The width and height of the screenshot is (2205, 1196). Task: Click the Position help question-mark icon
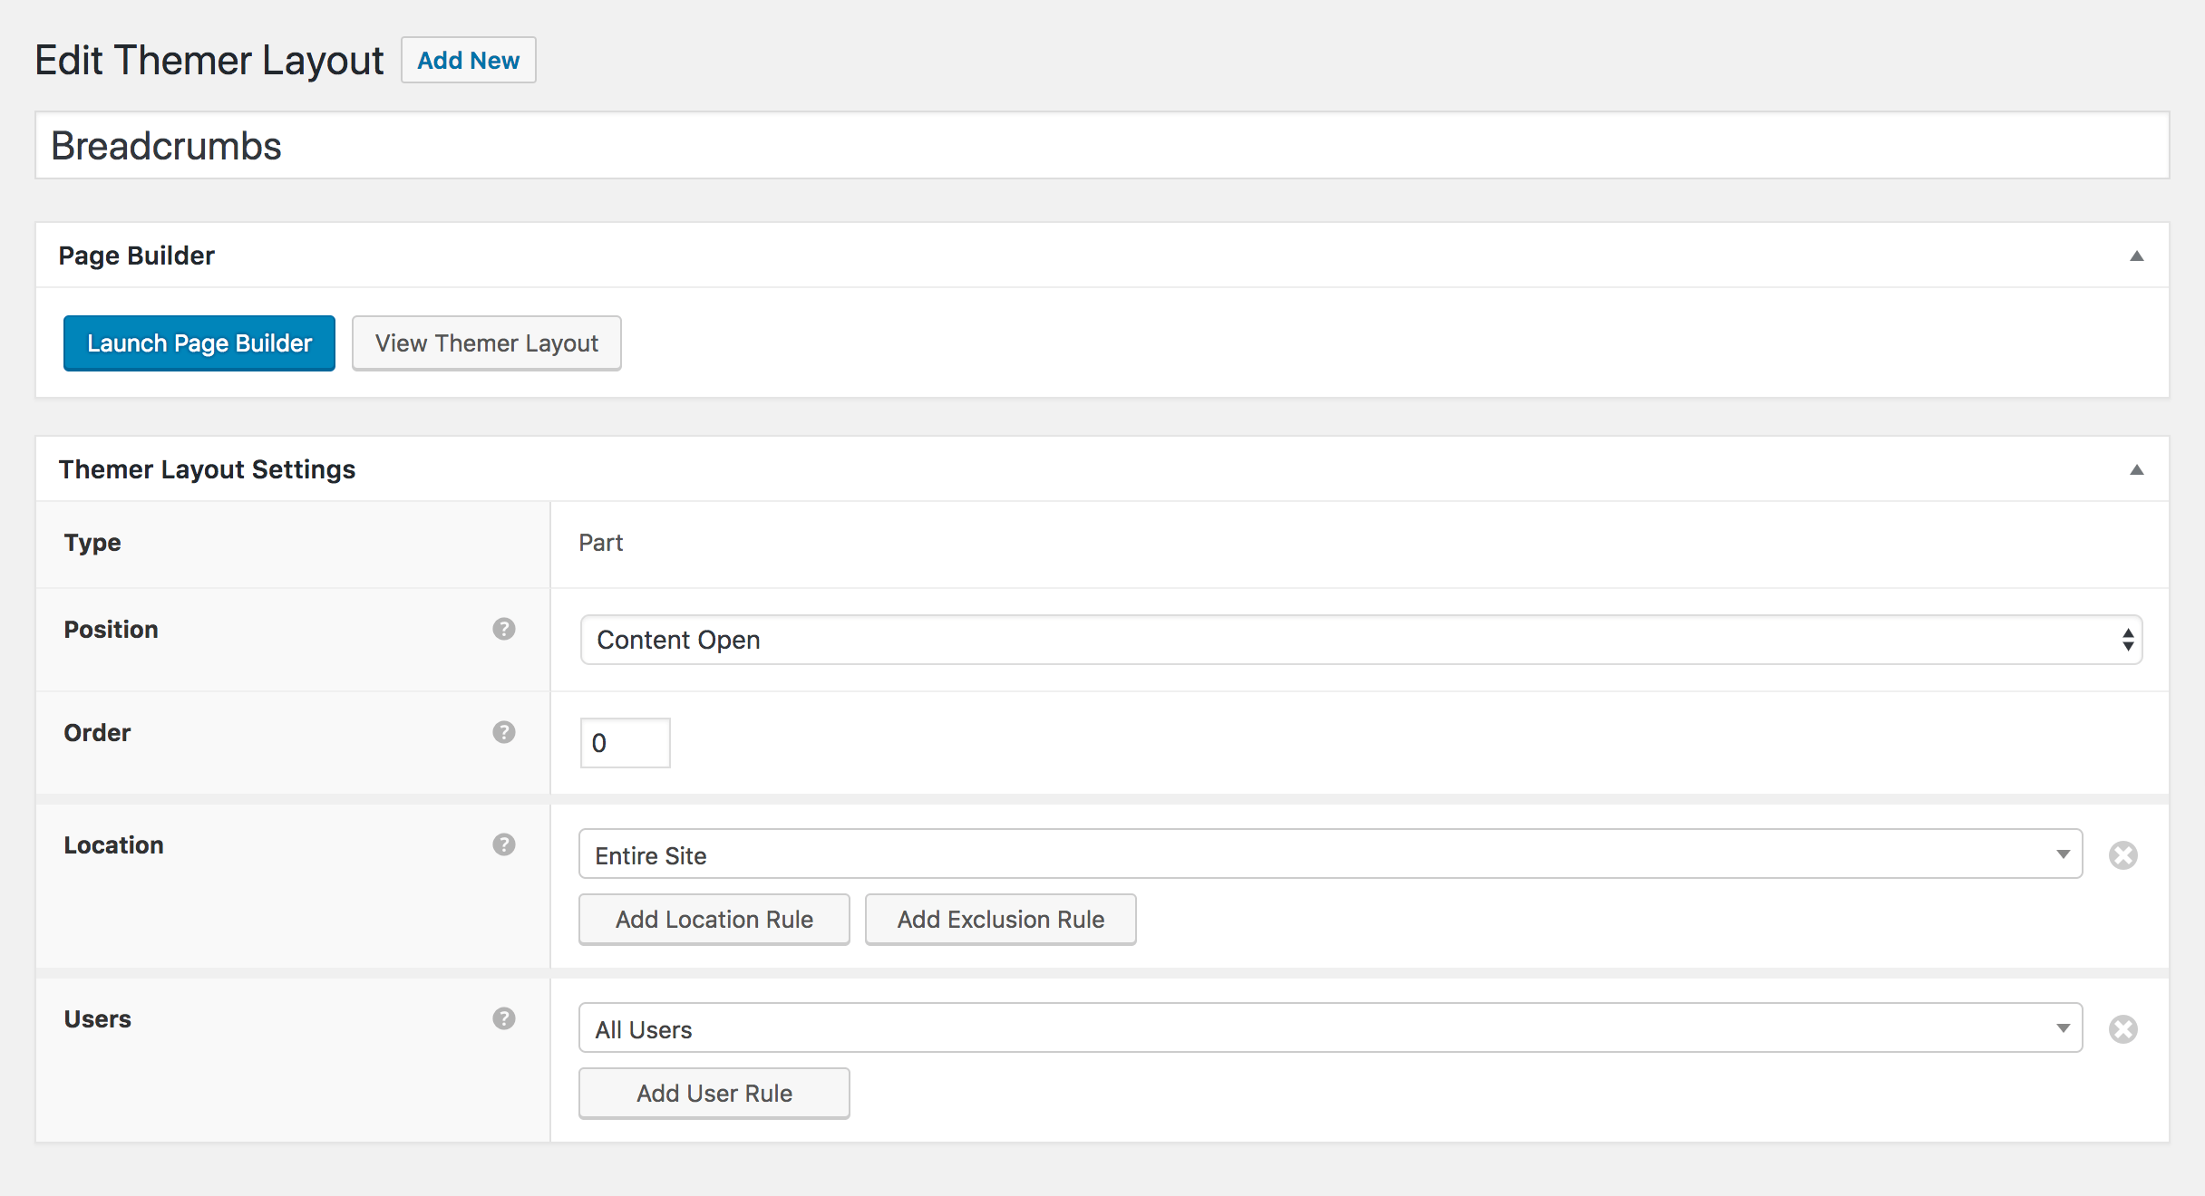(504, 629)
